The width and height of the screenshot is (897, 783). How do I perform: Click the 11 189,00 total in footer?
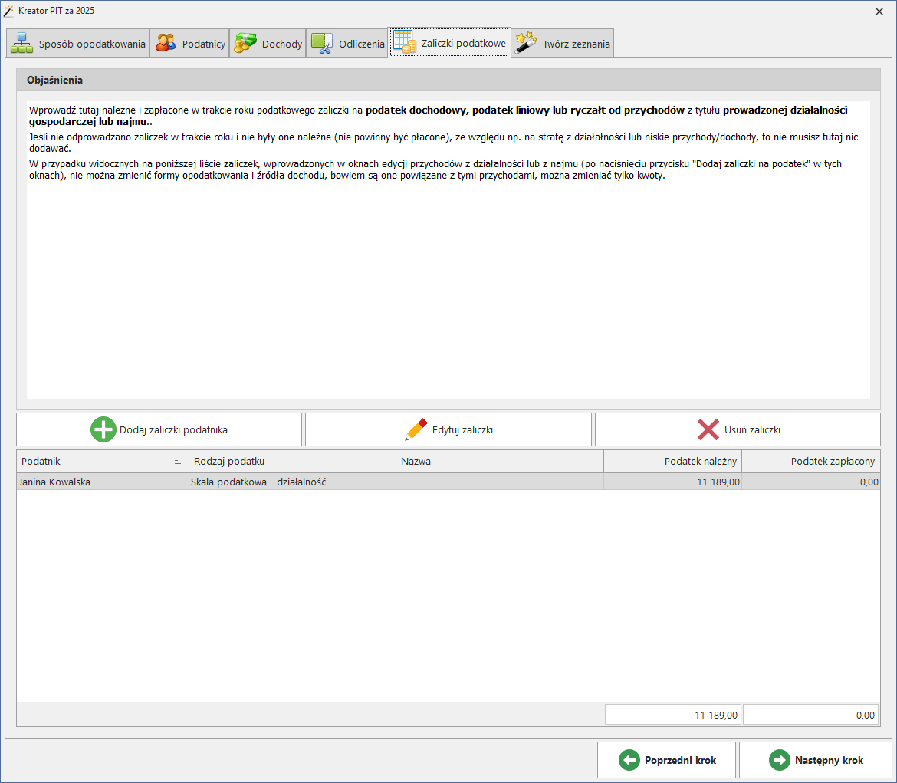[673, 715]
